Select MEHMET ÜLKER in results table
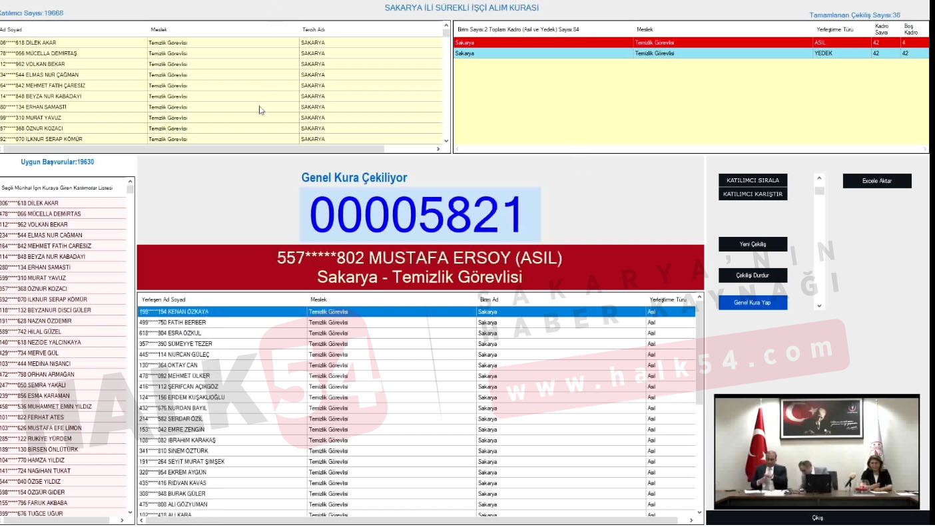Image resolution: width=935 pixels, height=527 pixels. pos(416,376)
